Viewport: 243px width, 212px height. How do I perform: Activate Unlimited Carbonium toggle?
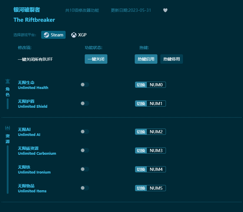tap(85, 150)
